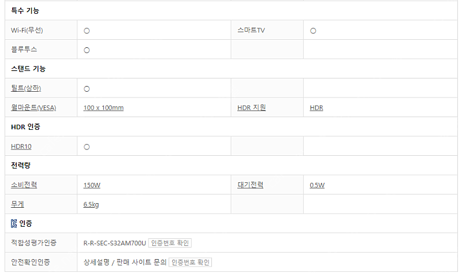
Task: Open the 대기전력 term link
Action: [250, 185]
